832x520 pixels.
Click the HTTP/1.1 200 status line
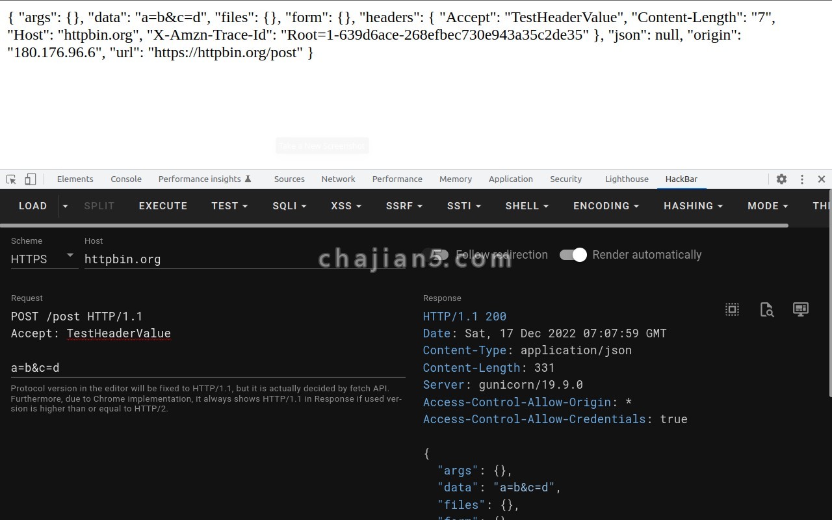(465, 317)
